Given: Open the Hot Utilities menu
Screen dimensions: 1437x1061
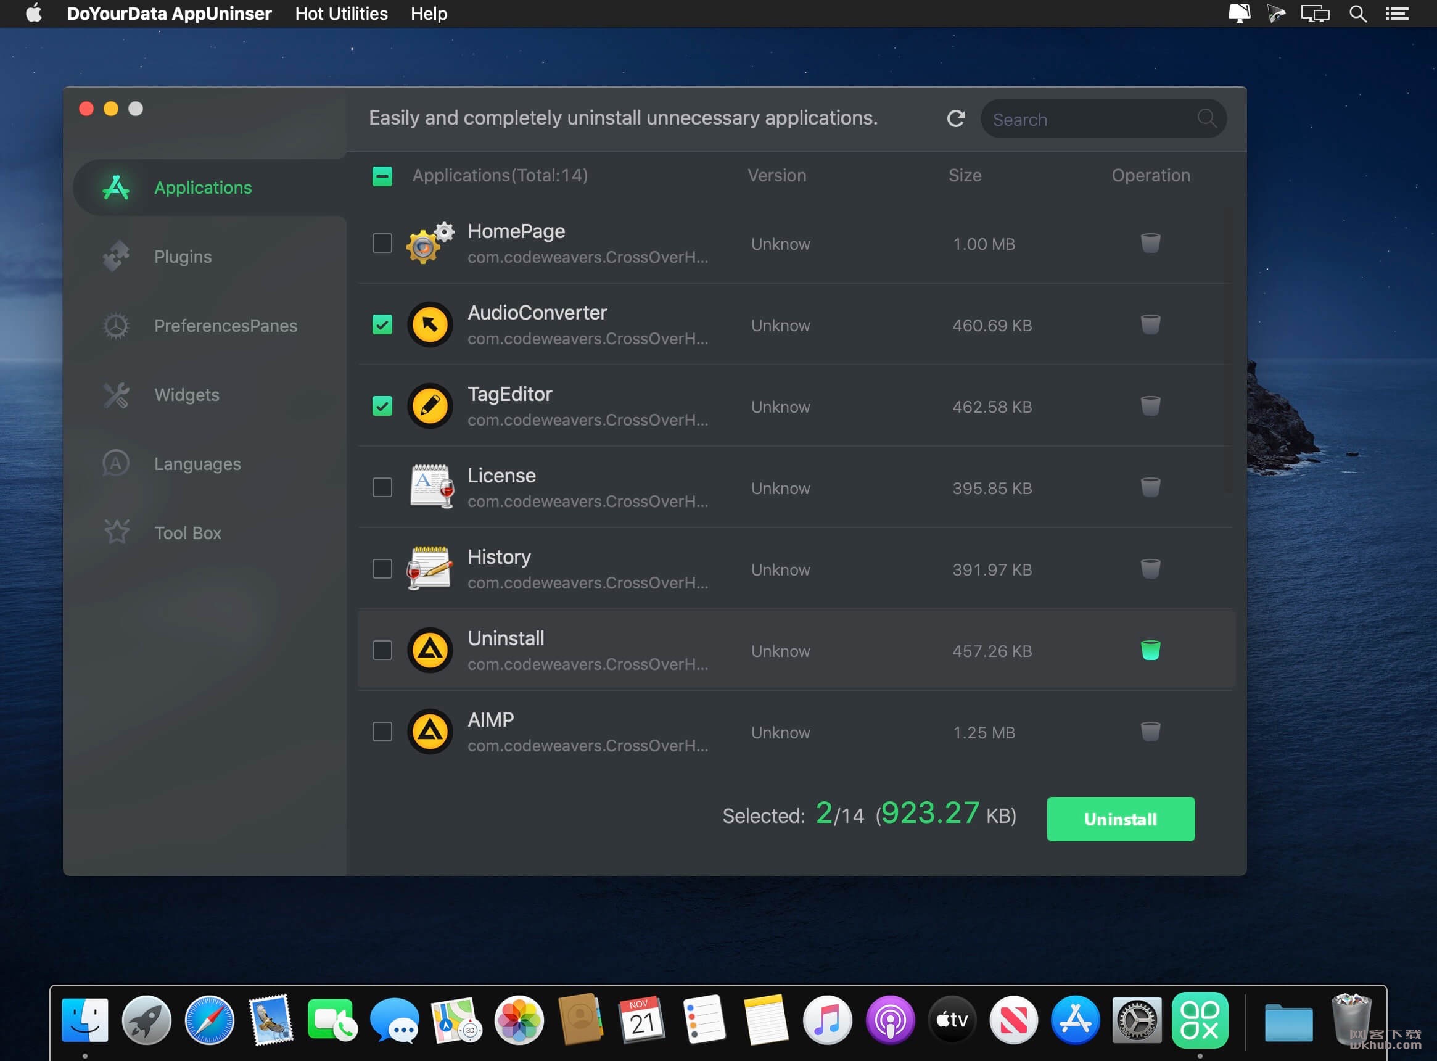Looking at the screenshot, I should pos(341,14).
